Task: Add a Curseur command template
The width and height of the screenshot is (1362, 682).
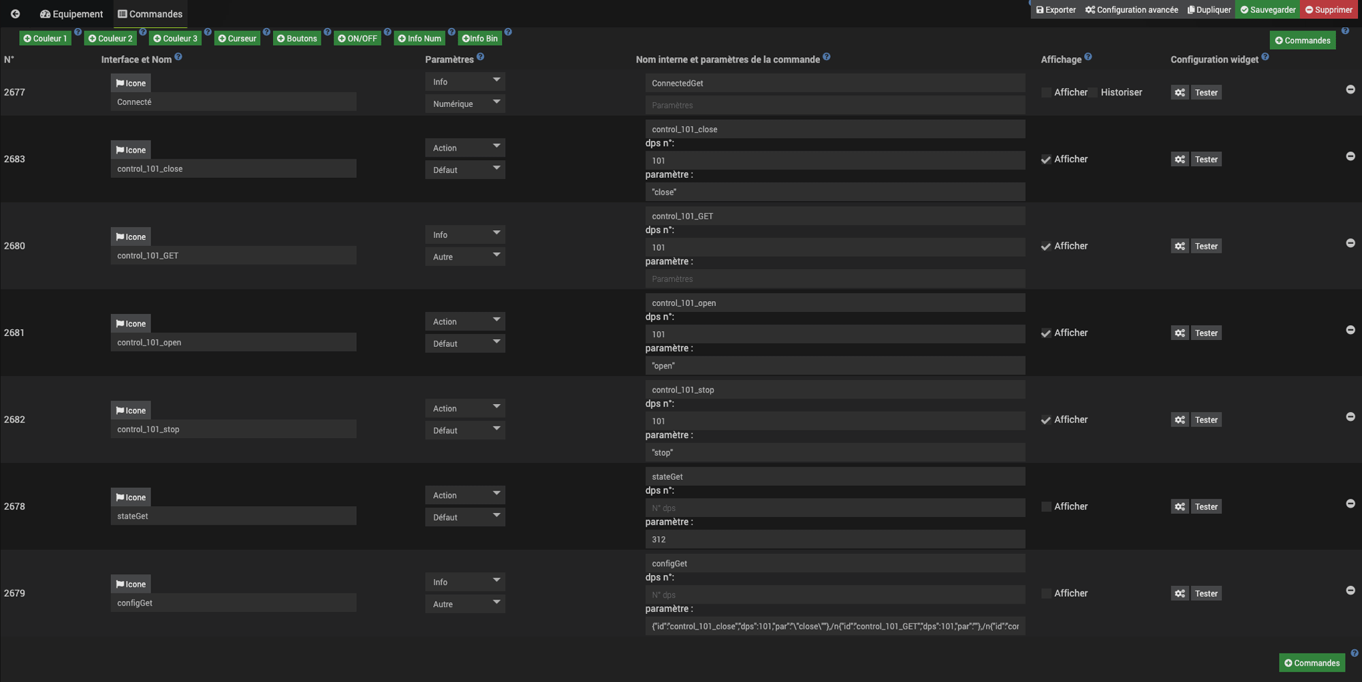Action: point(237,39)
